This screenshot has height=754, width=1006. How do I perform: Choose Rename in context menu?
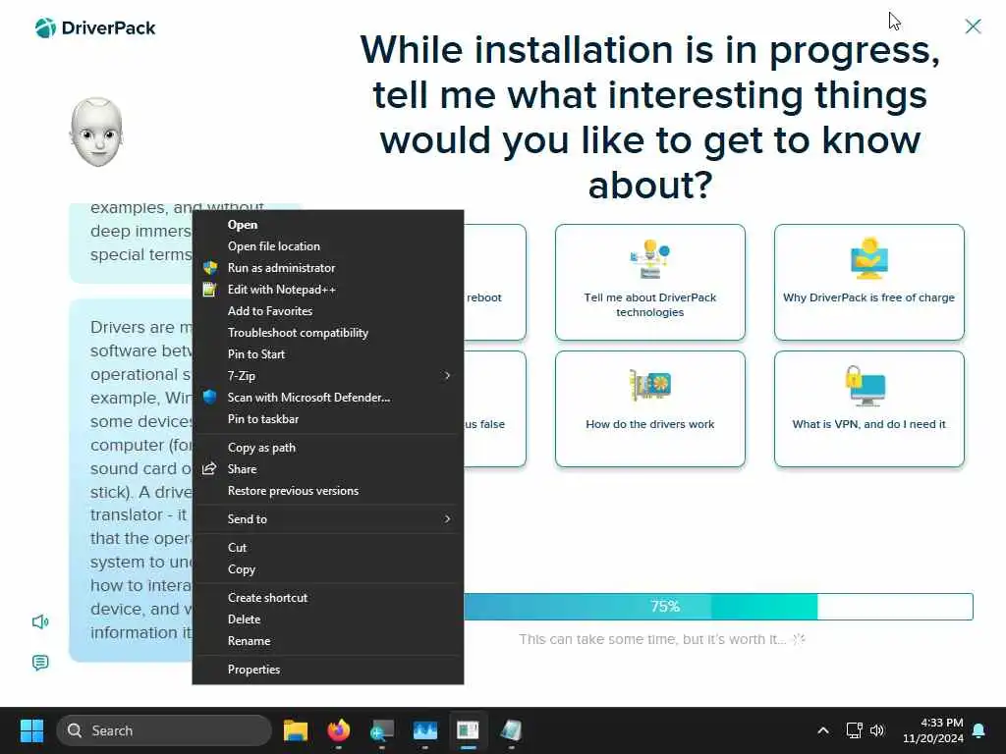click(x=328, y=641)
